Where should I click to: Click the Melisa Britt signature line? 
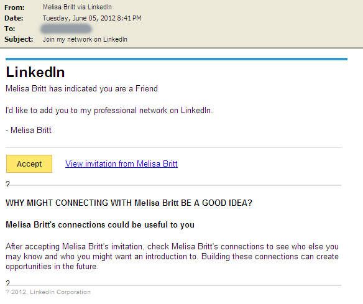29,130
